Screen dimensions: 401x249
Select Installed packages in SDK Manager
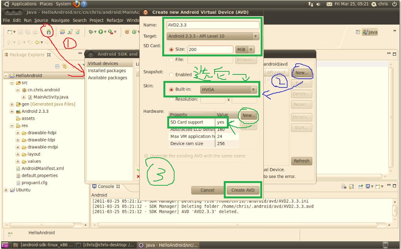[x=107, y=71]
